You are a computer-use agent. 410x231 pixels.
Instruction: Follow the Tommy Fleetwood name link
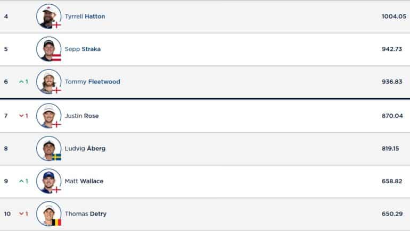pos(93,82)
